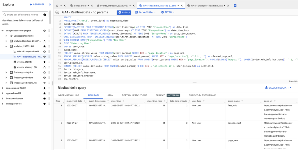Viewport: 298px width, 150px height.
Task: Open DETTAGLI ESECUZIONE tab
Action: (x=134, y=95)
